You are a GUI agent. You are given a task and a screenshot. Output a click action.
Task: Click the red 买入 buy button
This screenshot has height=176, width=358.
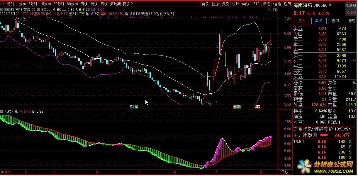tap(302, 21)
